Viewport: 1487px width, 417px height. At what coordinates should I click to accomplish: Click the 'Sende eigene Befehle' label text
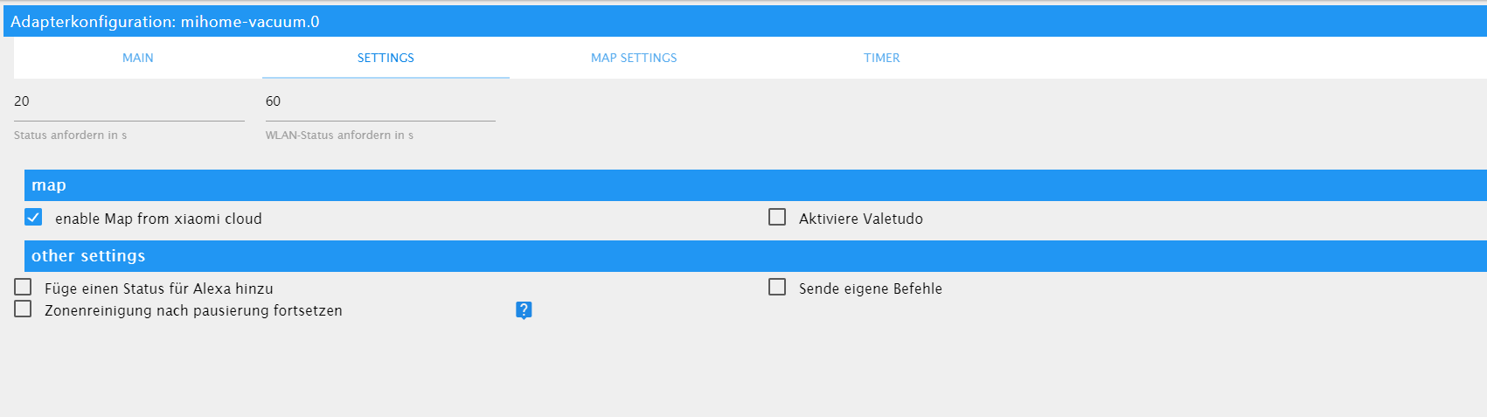click(x=870, y=288)
